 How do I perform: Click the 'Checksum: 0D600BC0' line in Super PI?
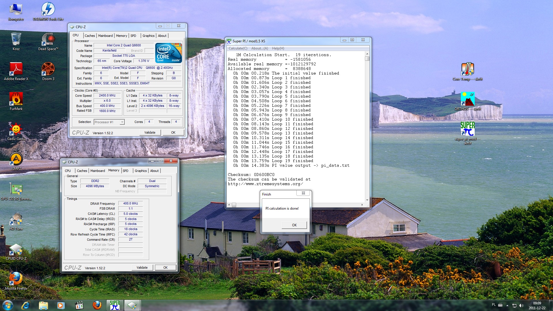(x=251, y=175)
